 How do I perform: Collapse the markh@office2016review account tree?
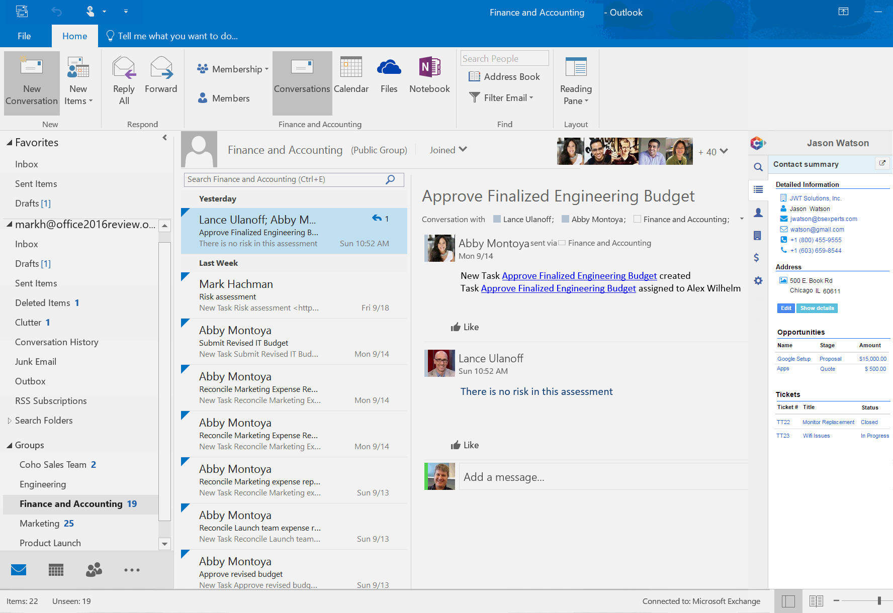(9, 225)
